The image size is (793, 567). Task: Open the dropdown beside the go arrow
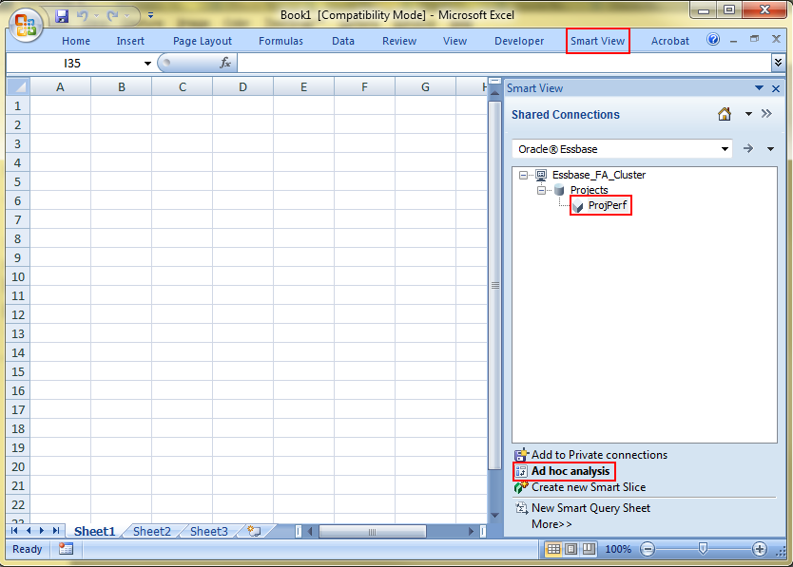(x=770, y=149)
